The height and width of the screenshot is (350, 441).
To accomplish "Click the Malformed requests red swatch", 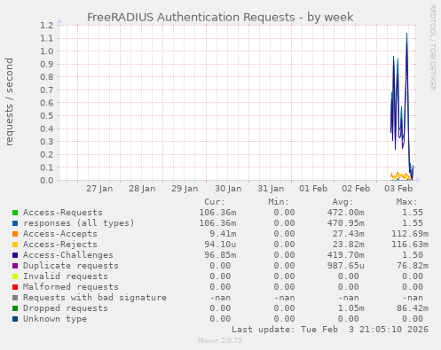I will pyautogui.click(x=15, y=287).
